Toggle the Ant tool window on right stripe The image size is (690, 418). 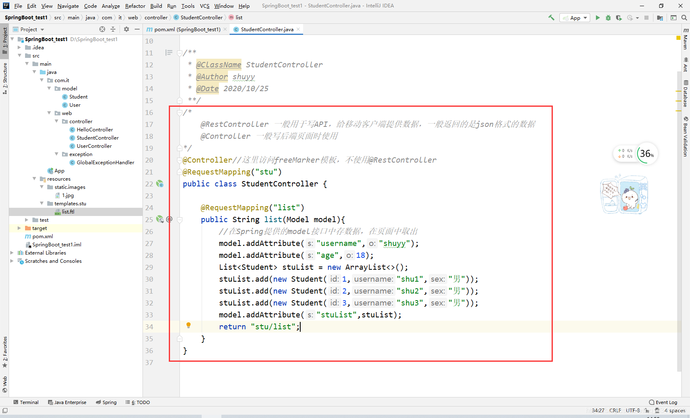[x=685, y=64]
